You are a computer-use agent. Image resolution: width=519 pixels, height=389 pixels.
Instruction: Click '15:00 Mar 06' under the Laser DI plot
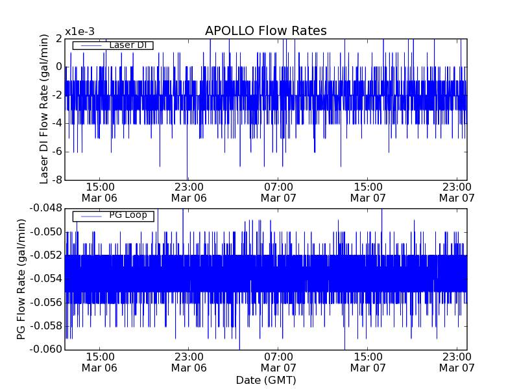tap(100, 193)
